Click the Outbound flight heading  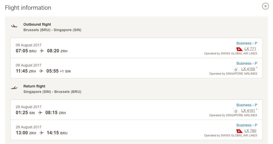[37, 24]
